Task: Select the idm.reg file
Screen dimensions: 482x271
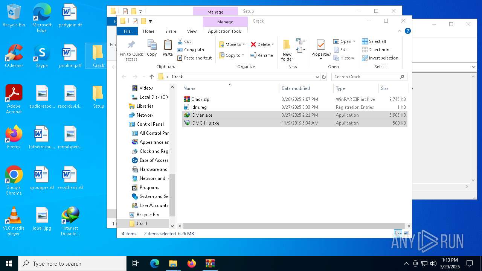Action: click(294, 107)
